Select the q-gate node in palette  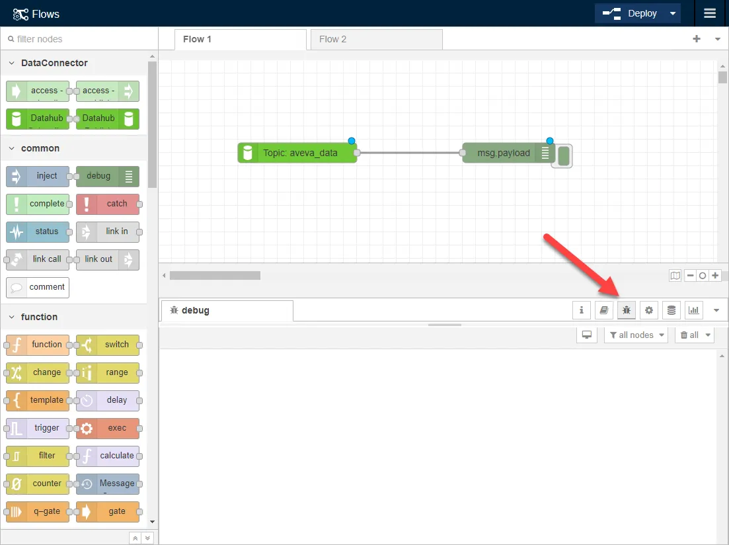(x=38, y=511)
